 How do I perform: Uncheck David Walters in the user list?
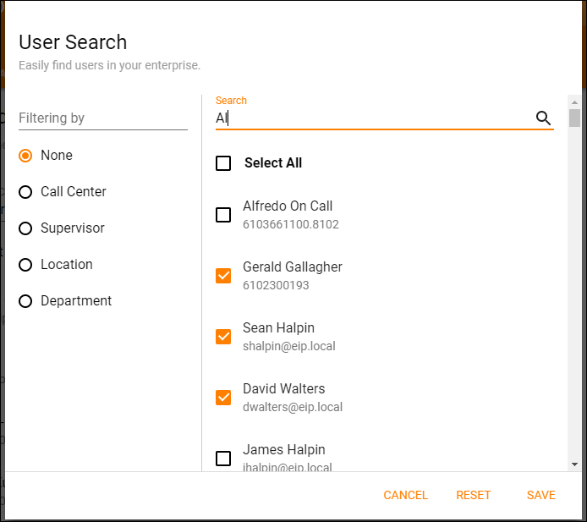223,398
